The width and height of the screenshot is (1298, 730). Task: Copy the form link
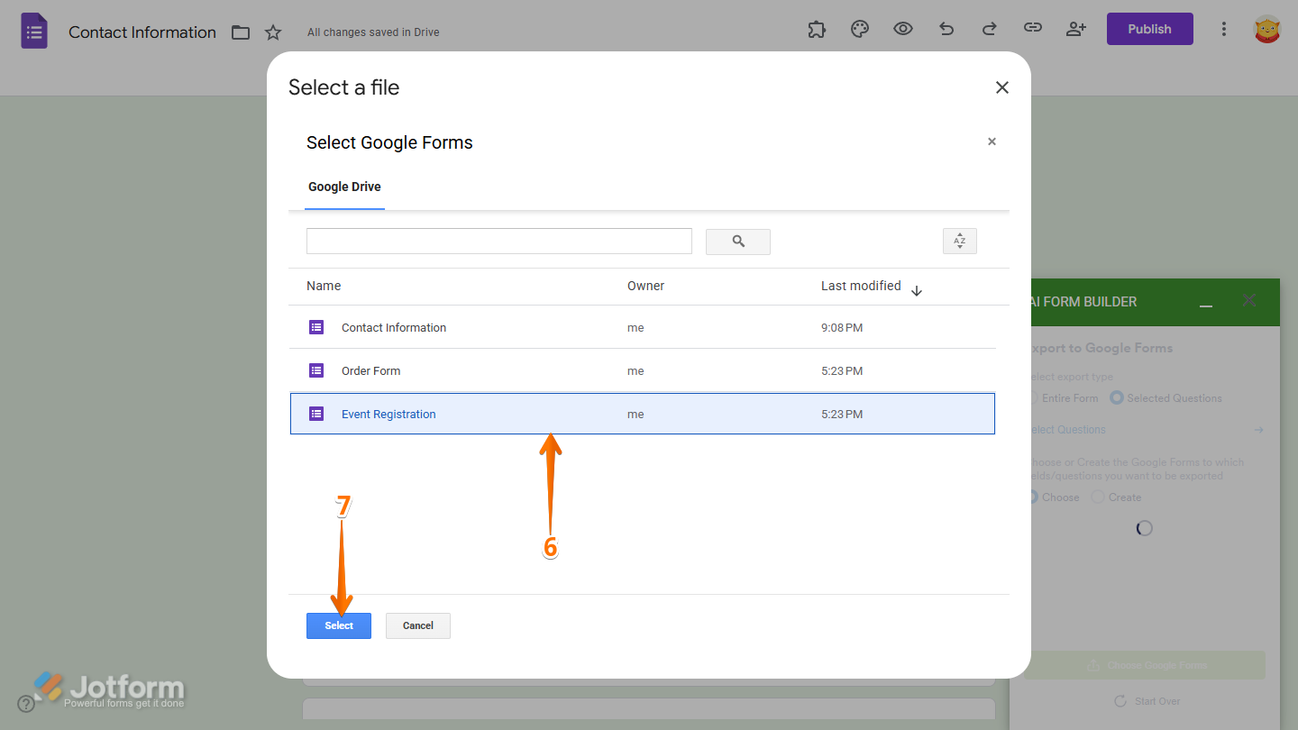[1032, 29]
